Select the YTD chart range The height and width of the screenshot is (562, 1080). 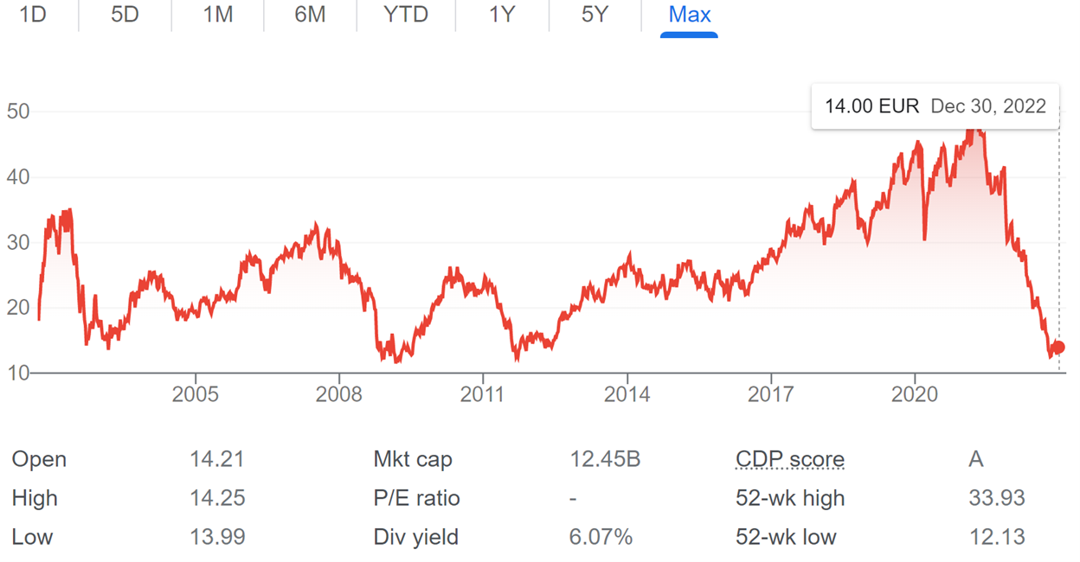(404, 15)
